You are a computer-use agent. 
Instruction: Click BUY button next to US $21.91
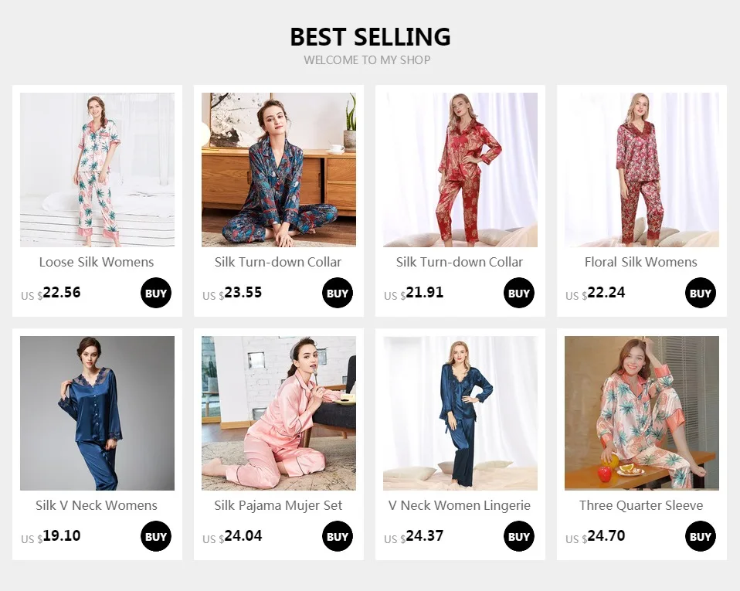click(x=519, y=293)
